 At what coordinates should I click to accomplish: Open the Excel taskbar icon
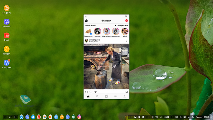(73, 117)
